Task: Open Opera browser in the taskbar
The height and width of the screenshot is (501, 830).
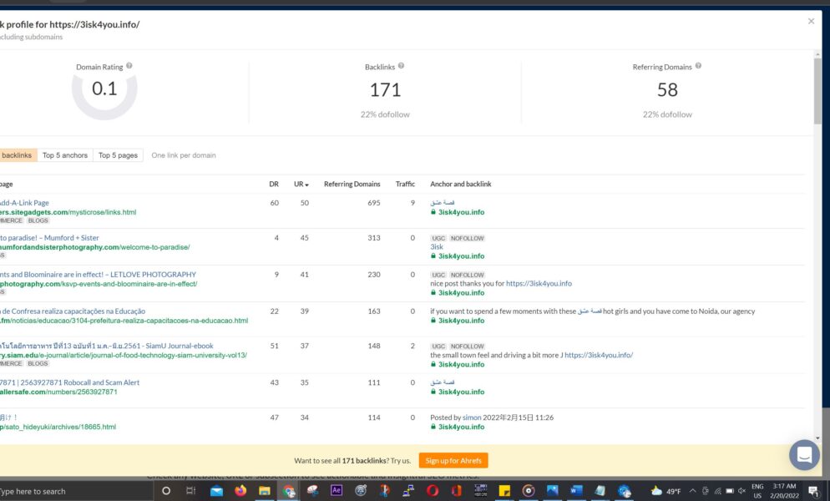Action: tap(433, 491)
